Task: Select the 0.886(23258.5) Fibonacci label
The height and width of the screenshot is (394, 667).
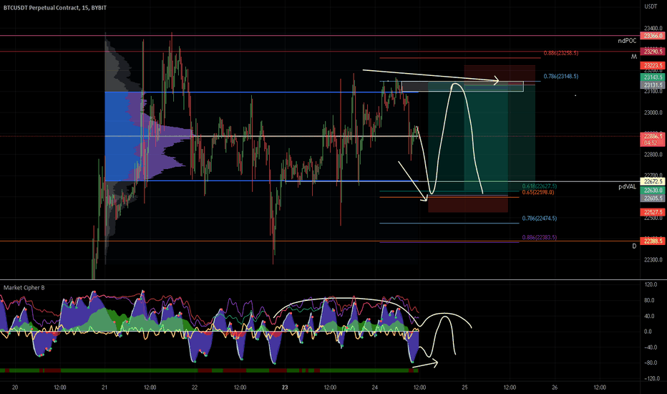Action: (560, 53)
